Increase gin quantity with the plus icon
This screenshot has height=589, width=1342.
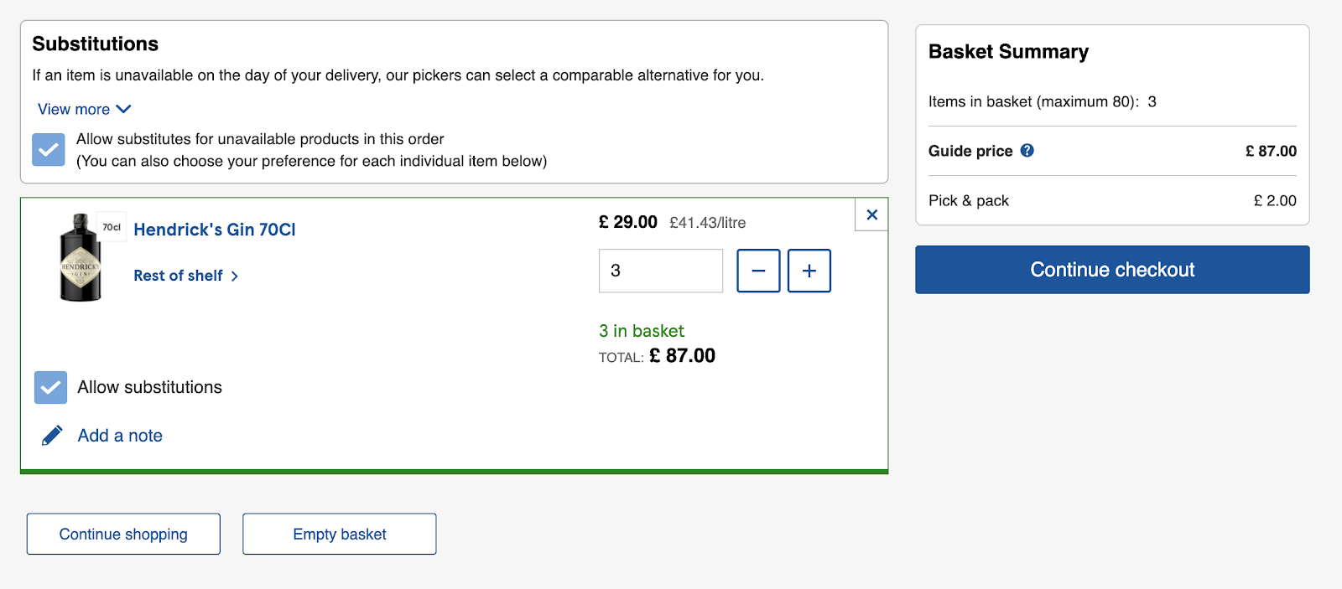point(809,271)
